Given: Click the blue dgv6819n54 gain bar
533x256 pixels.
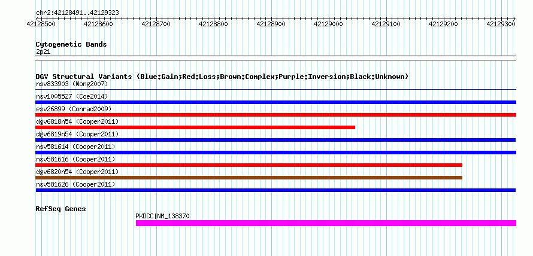Looking at the screenshot, I should tap(275, 140).
